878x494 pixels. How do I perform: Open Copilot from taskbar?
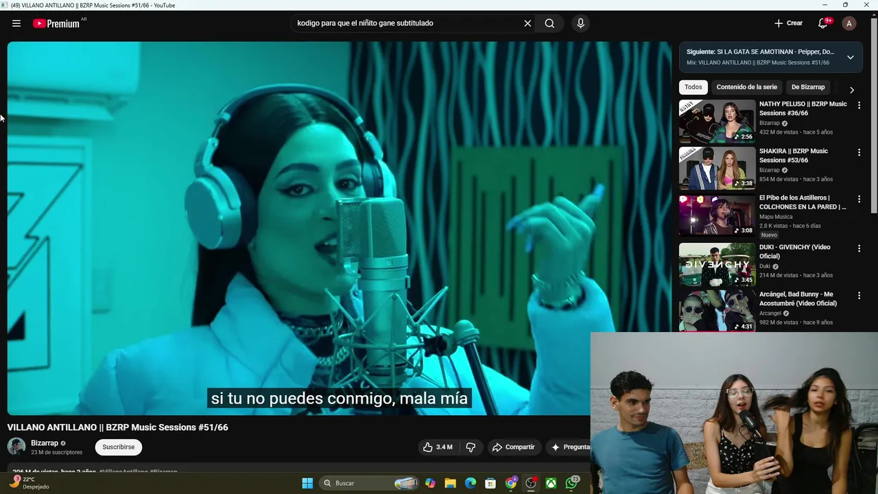(430, 483)
